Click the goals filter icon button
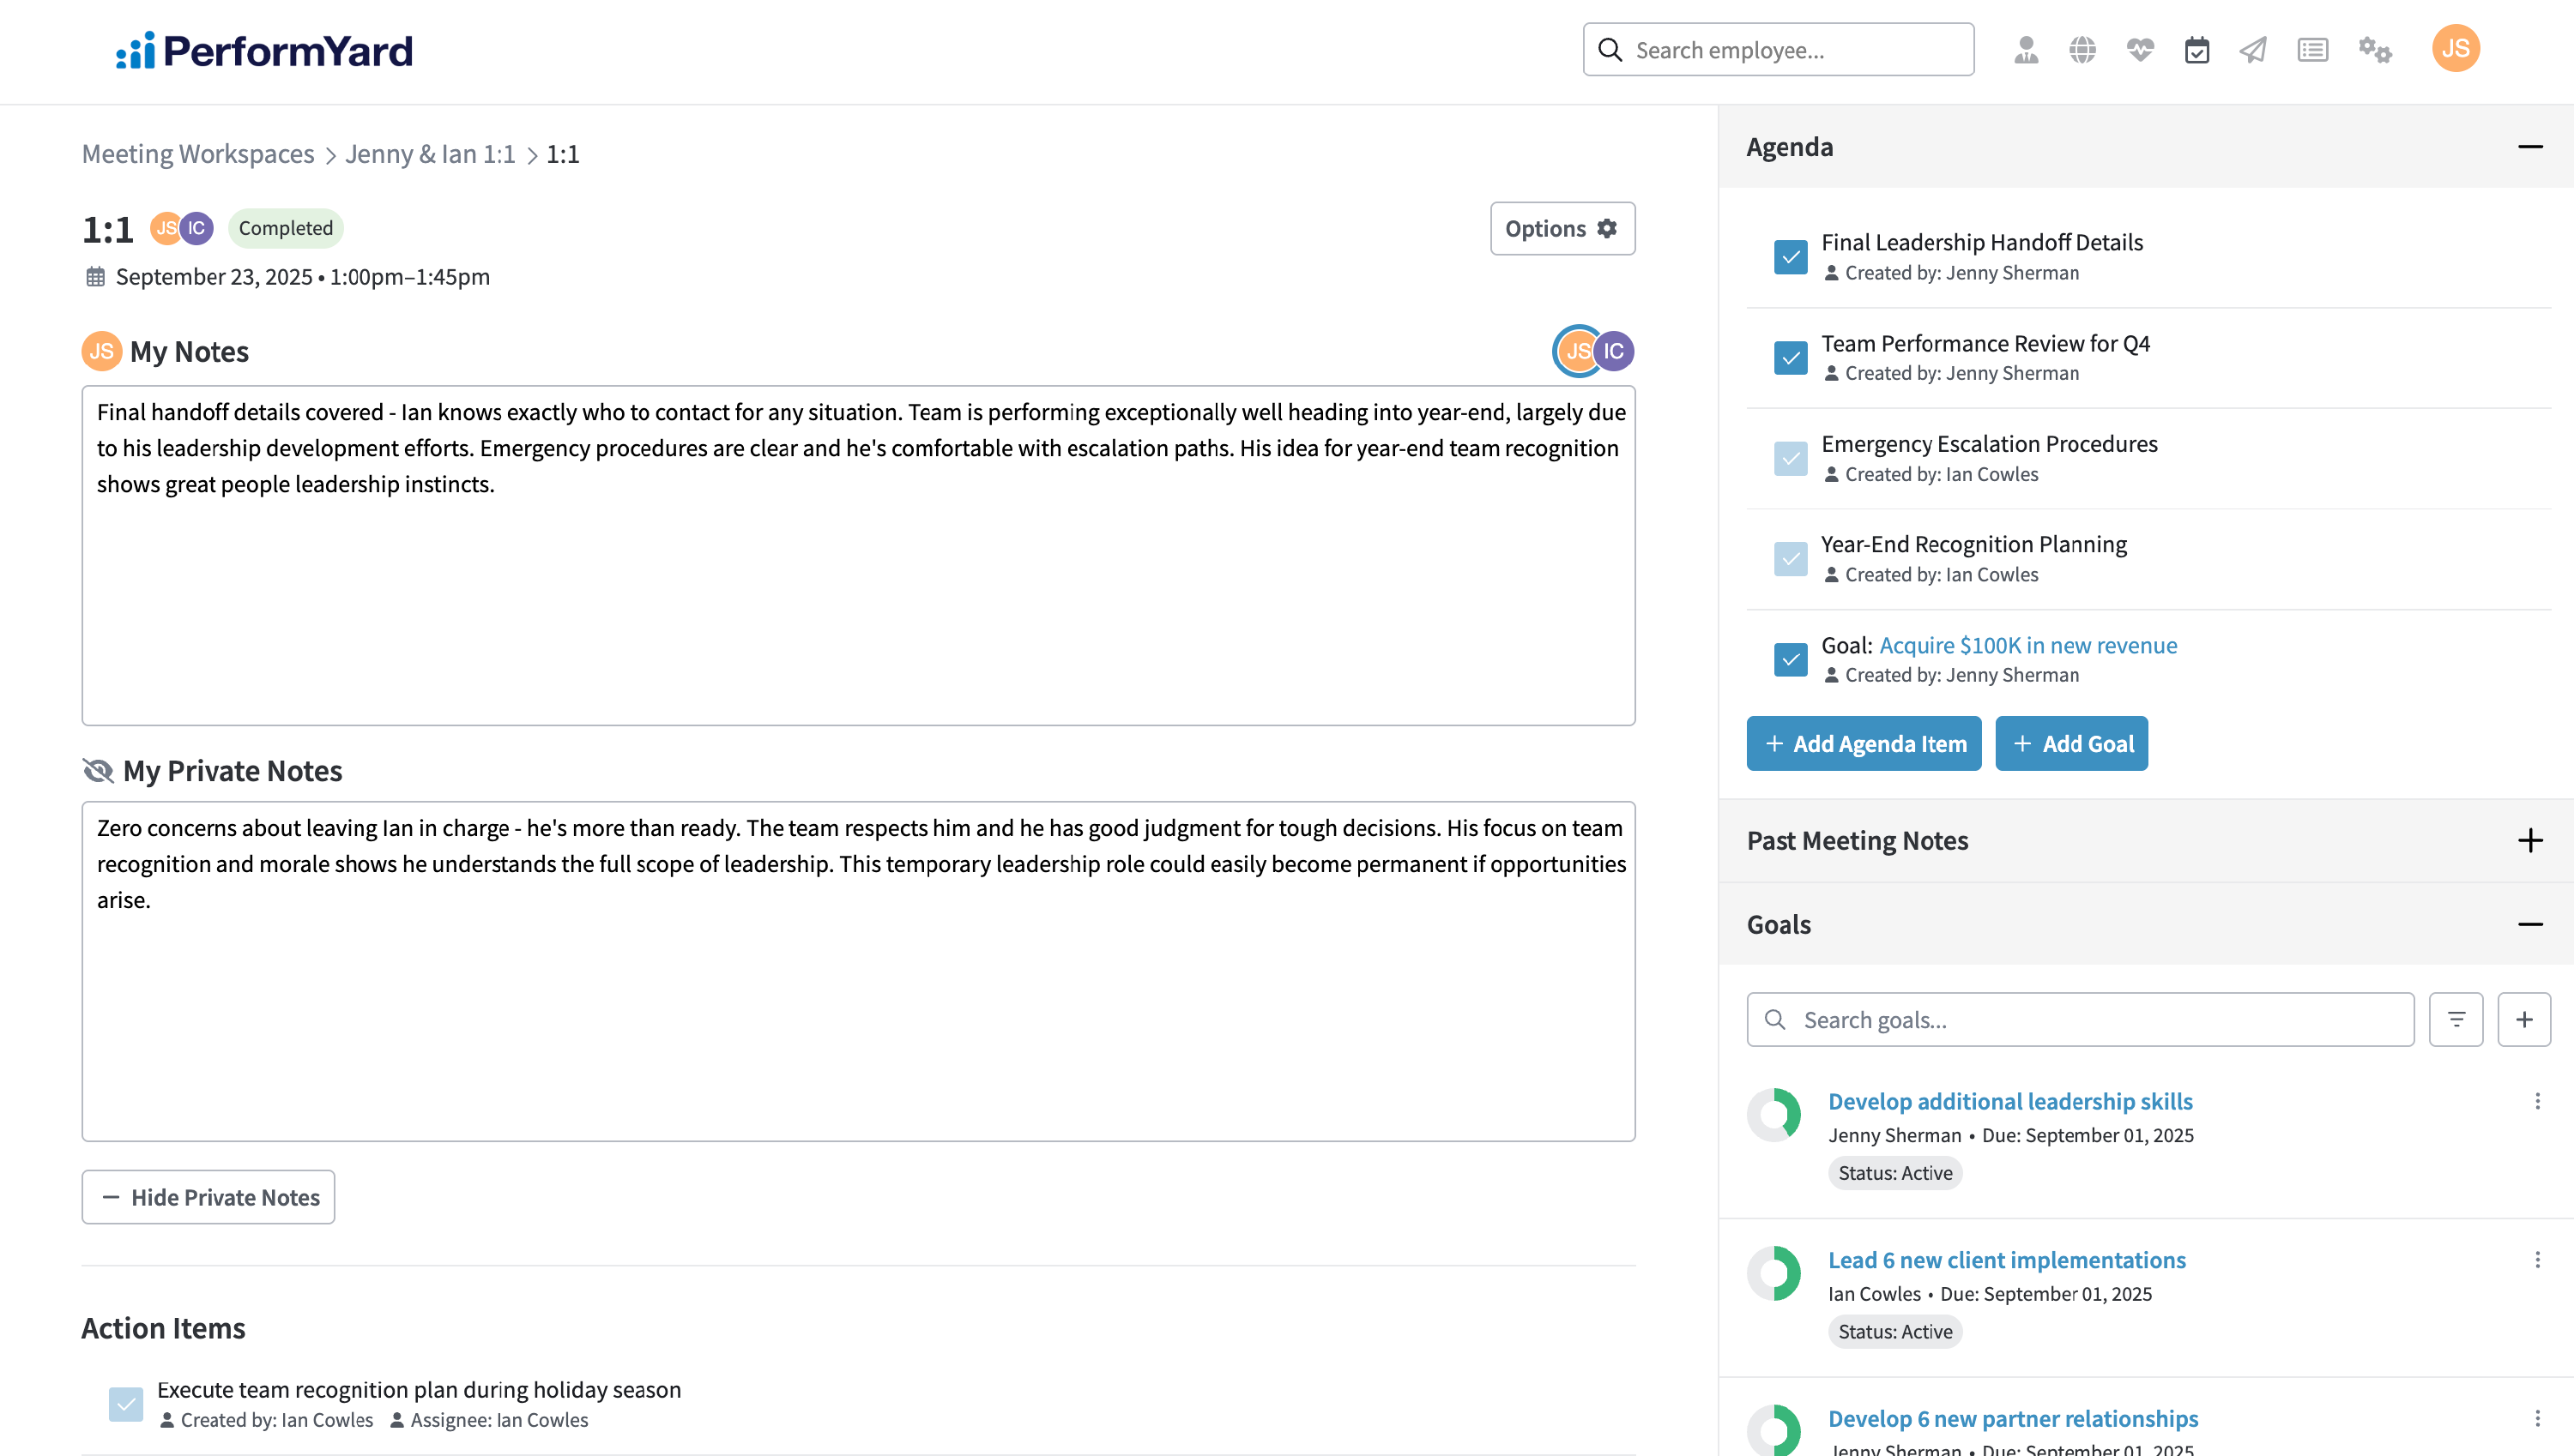Image resolution: width=2574 pixels, height=1456 pixels. coord(2456,1019)
